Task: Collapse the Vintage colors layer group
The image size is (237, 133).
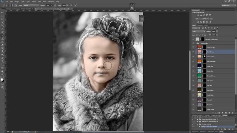Action: click(x=196, y=44)
